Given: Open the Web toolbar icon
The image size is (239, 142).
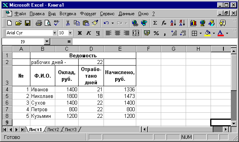Looking at the screenshot, I should [x=144, y=23].
